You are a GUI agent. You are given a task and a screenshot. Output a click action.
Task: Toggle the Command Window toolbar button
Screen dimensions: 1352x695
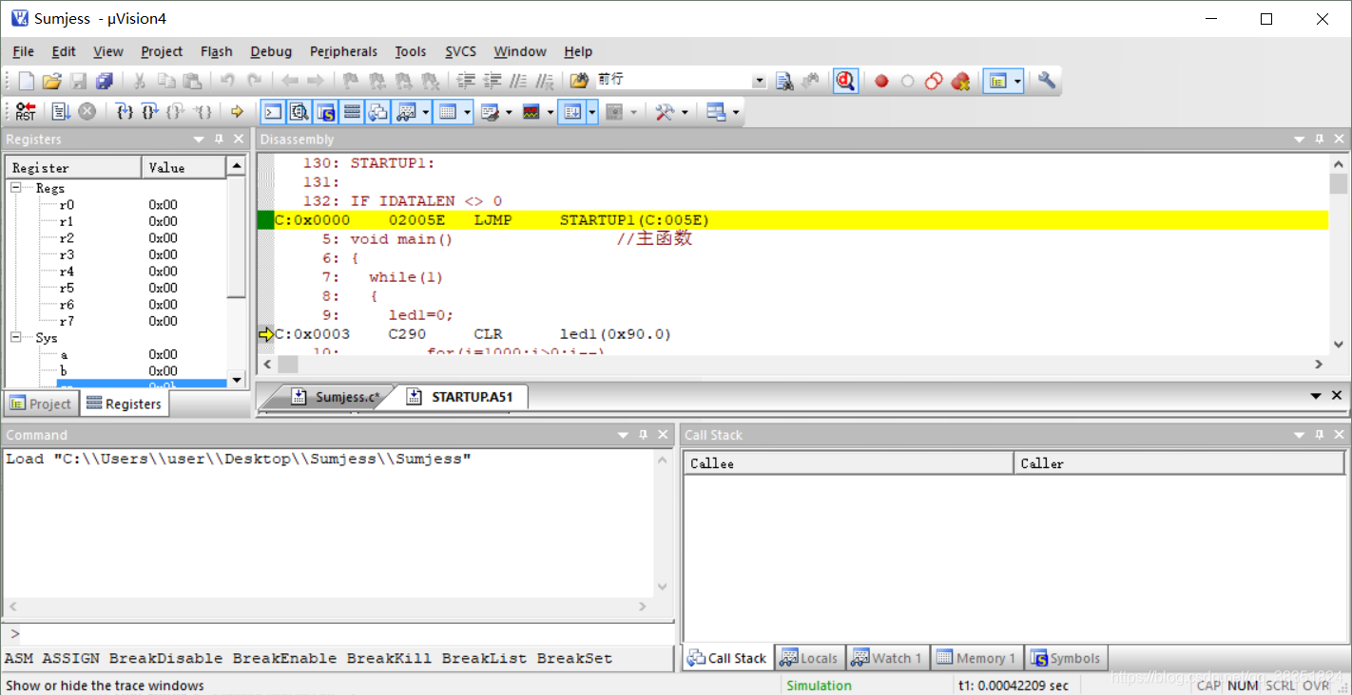(273, 112)
